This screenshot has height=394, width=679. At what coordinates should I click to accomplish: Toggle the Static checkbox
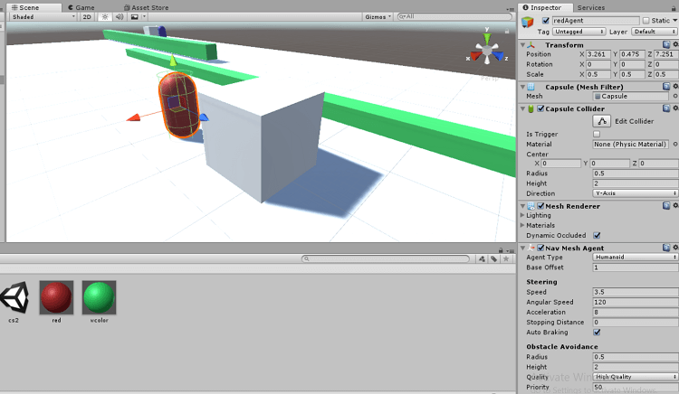point(645,20)
